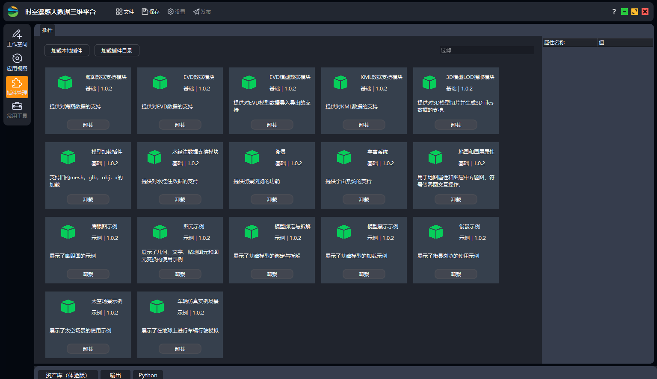Open the 资产库（体验版）tab
The width and height of the screenshot is (657, 379).
tap(68, 375)
